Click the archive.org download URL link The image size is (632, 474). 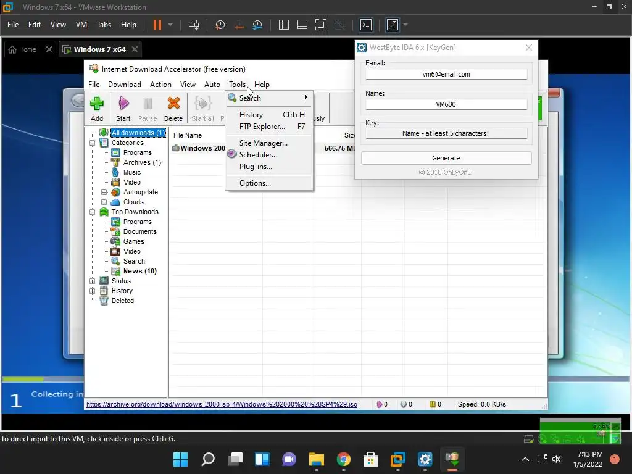pos(222,404)
